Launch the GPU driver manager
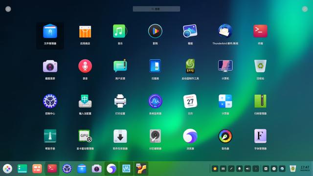The height and width of the screenshot is (176, 313). pyautogui.click(x=85, y=136)
